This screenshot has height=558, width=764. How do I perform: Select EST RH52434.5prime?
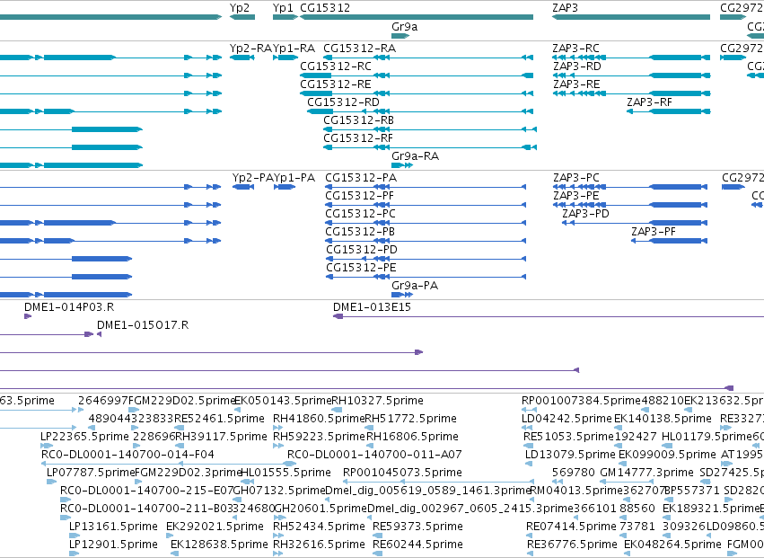277,536
